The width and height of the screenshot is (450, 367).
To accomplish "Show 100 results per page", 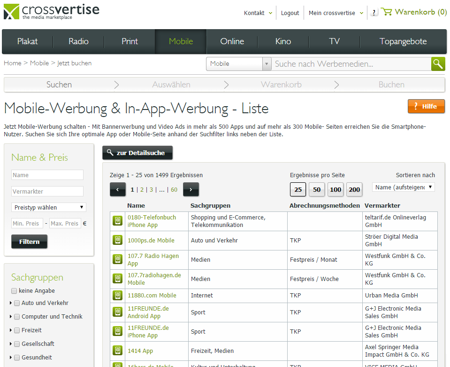I will tap(336, 189).
